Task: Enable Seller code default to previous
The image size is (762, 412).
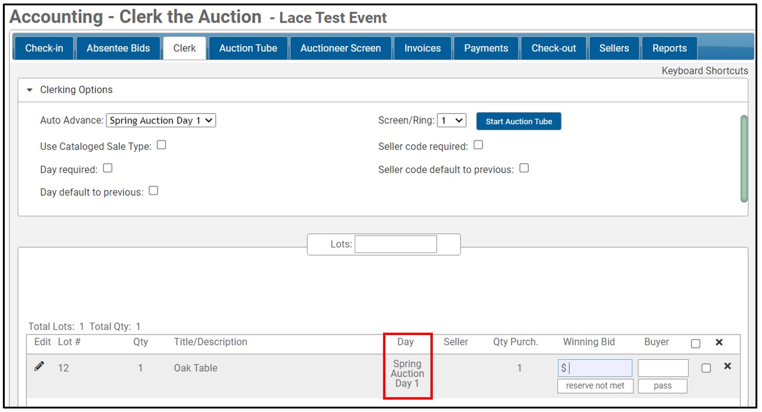Action: tap(524, 168)
